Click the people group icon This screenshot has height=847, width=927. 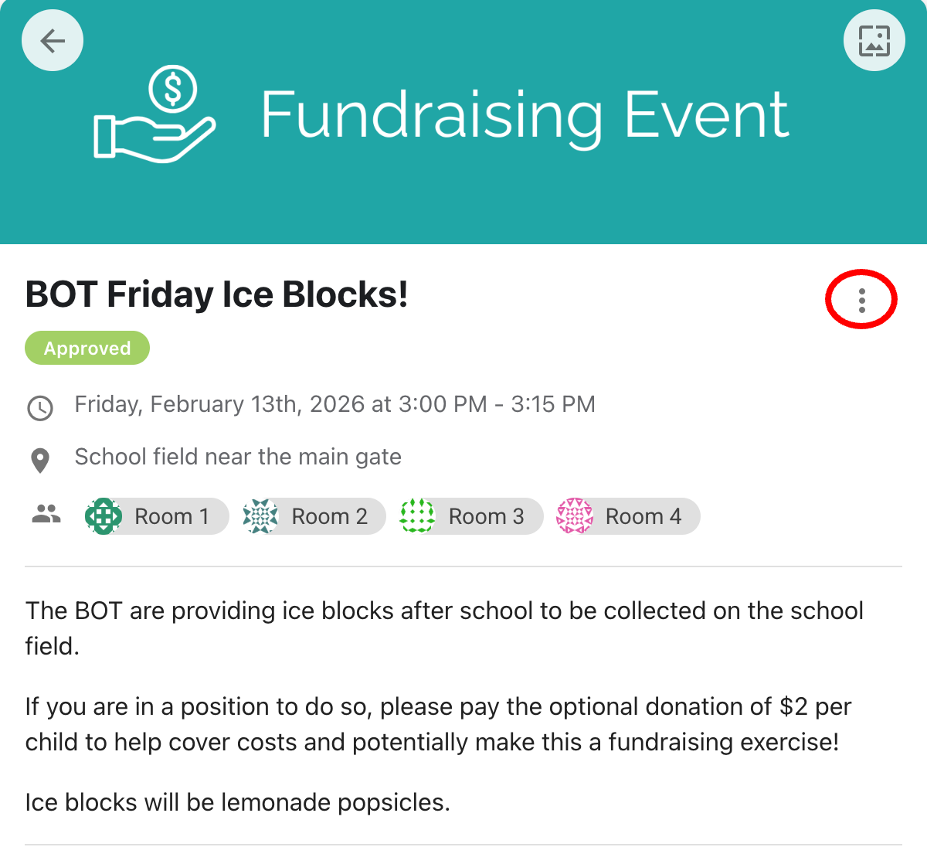click(46, 514)
